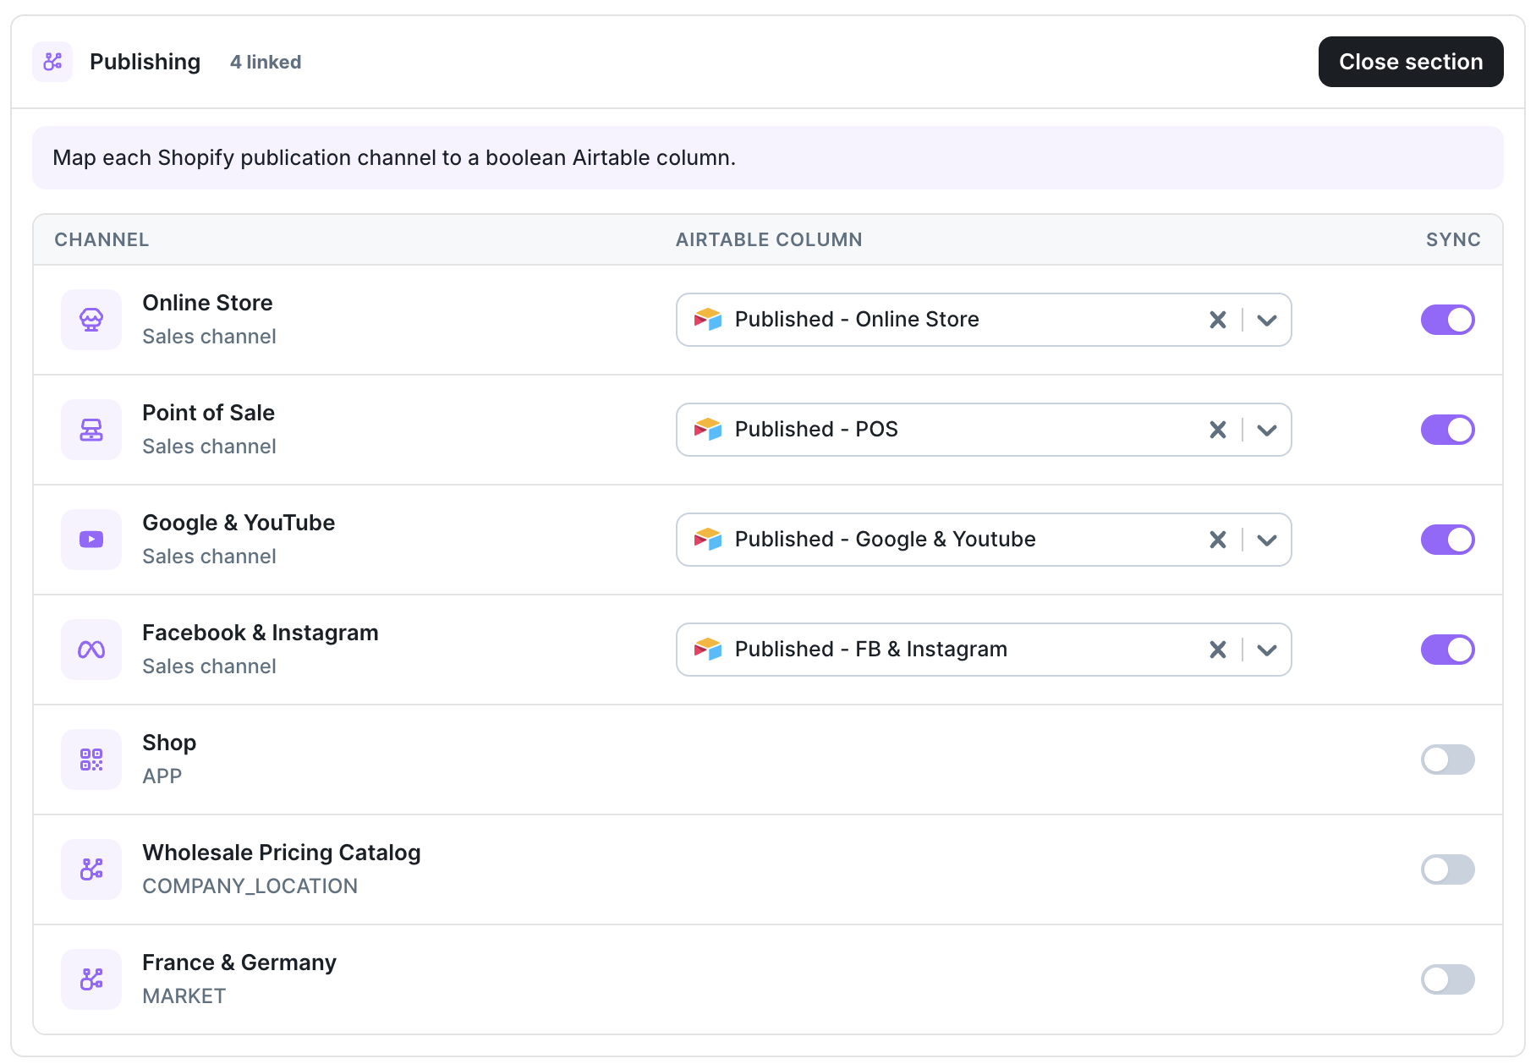This screenshot has height=1064, width=1536.
Task: Click Airtable logo in Published - POS field
Action: (708, 430)
